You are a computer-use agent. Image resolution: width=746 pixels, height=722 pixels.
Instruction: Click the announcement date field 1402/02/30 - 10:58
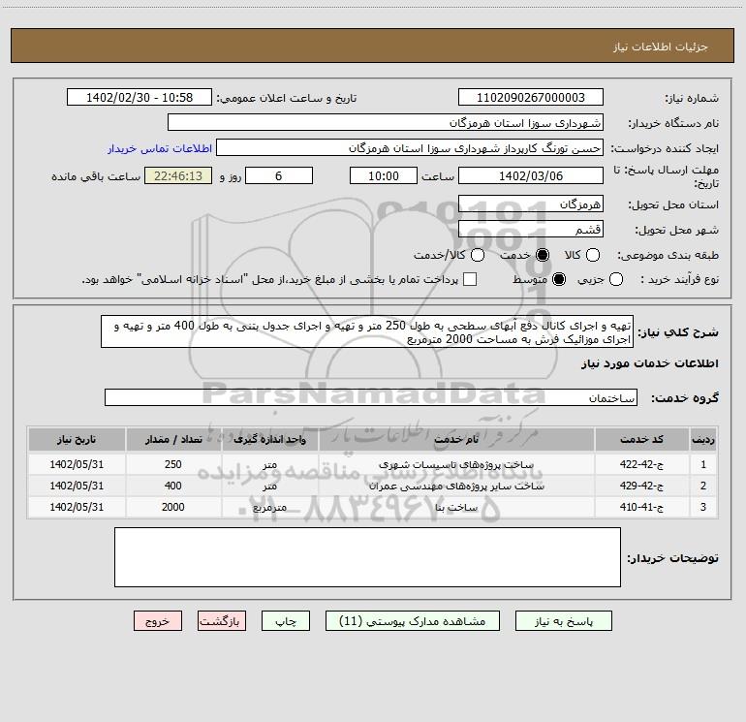tap(140, 97)
